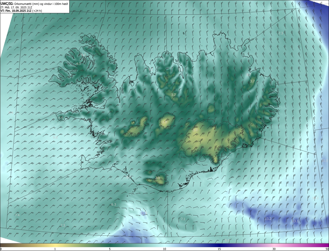
Task: Click the 13.1 precipitable water value
Action: tap(296, 221)
